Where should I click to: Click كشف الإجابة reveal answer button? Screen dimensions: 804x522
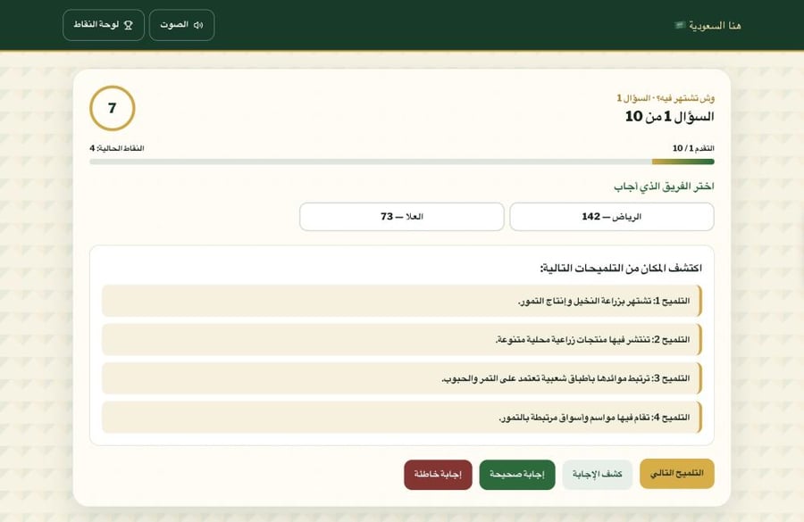pyautogui.click(x=598, y=475)
